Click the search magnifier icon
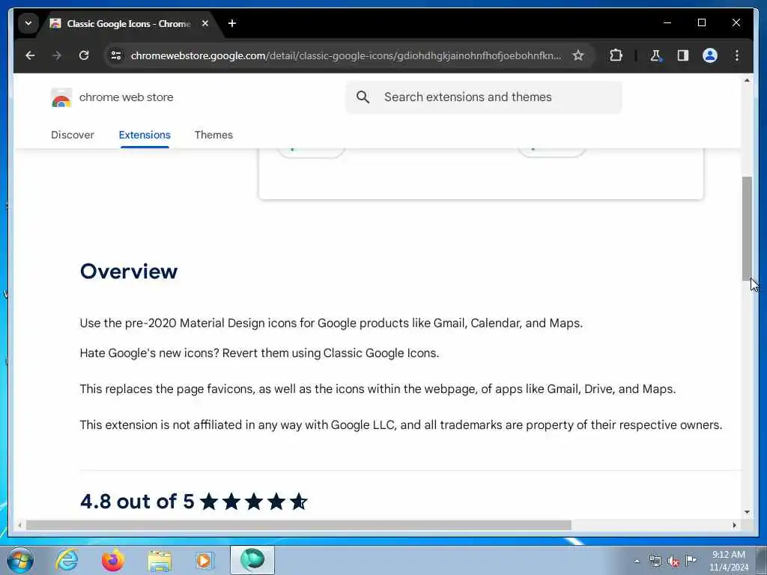Image resolution: width=767 pixels, height=575 pixels. click(363, 97)
